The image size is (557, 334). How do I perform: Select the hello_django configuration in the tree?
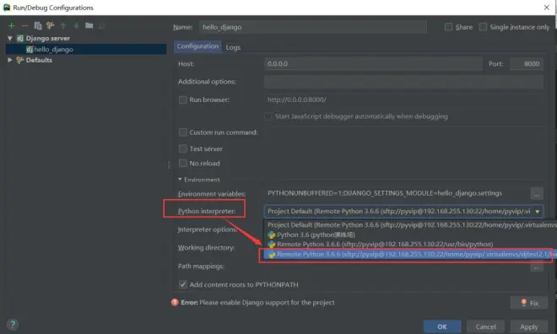[86, 49]
